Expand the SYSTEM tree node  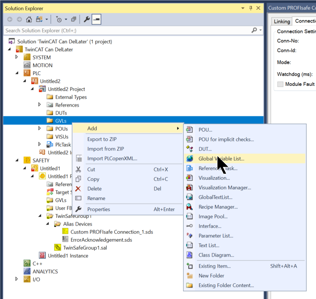17,57
